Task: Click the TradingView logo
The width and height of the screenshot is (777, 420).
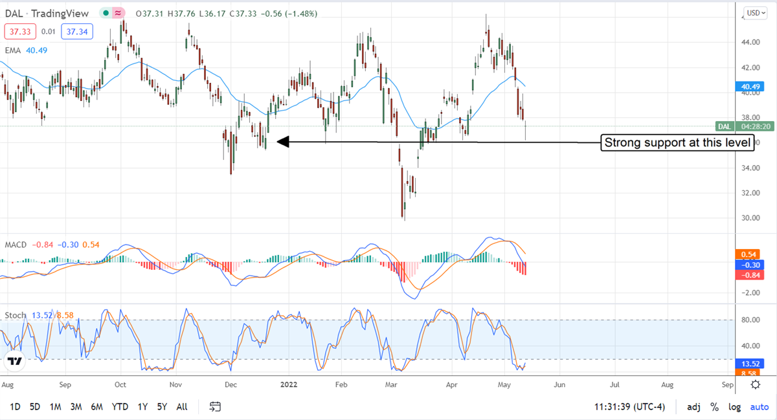Action: [16, 360]
